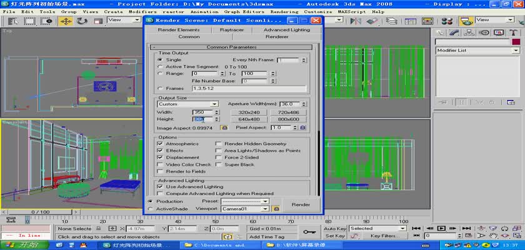Viewport: 525px width, 250px height.
Task: Expand the Modifier List dropdown
Action: (477, 50)
